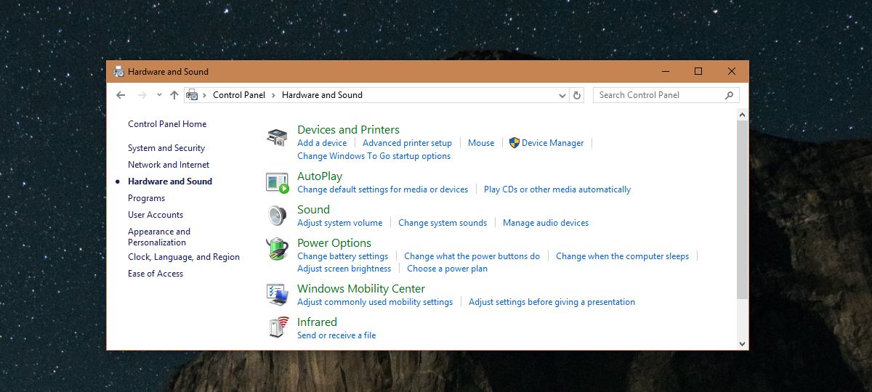Select Hardware and Sound in sidebar

tap(170, 181)
